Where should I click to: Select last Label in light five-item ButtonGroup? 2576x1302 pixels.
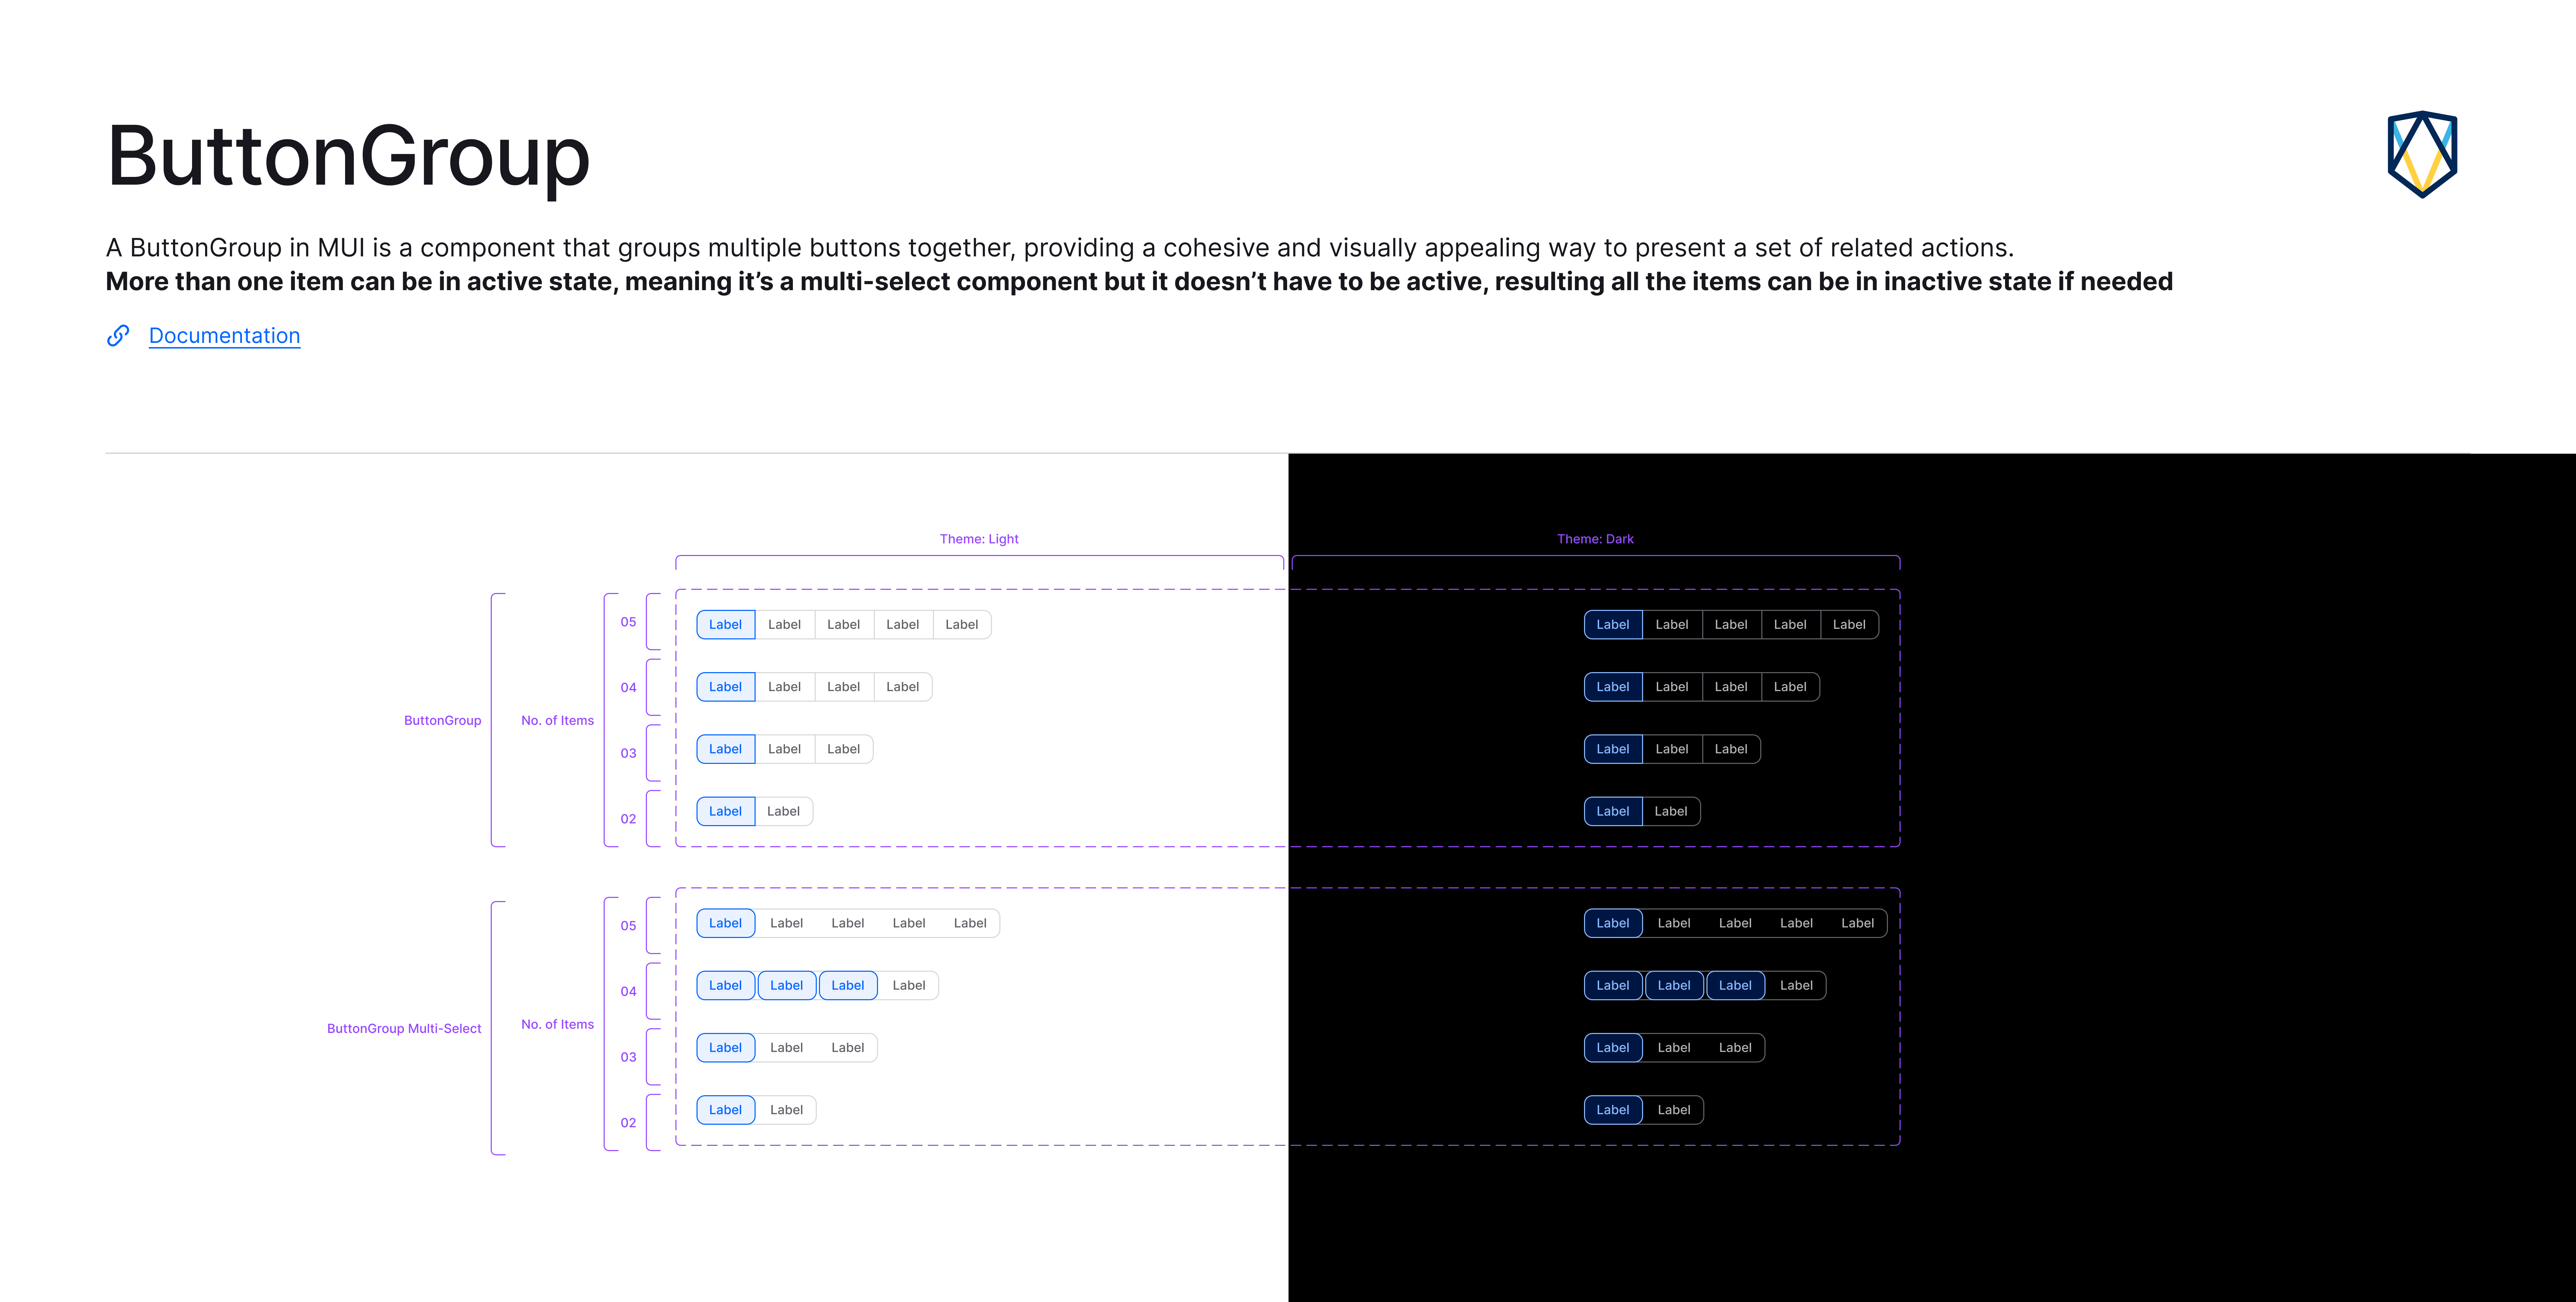click(x=962, y=625)
